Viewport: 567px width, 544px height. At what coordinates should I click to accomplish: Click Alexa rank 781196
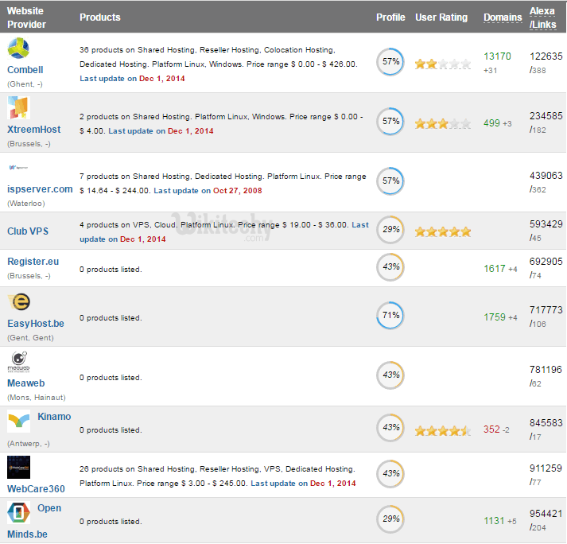click(x=546, y=370)
